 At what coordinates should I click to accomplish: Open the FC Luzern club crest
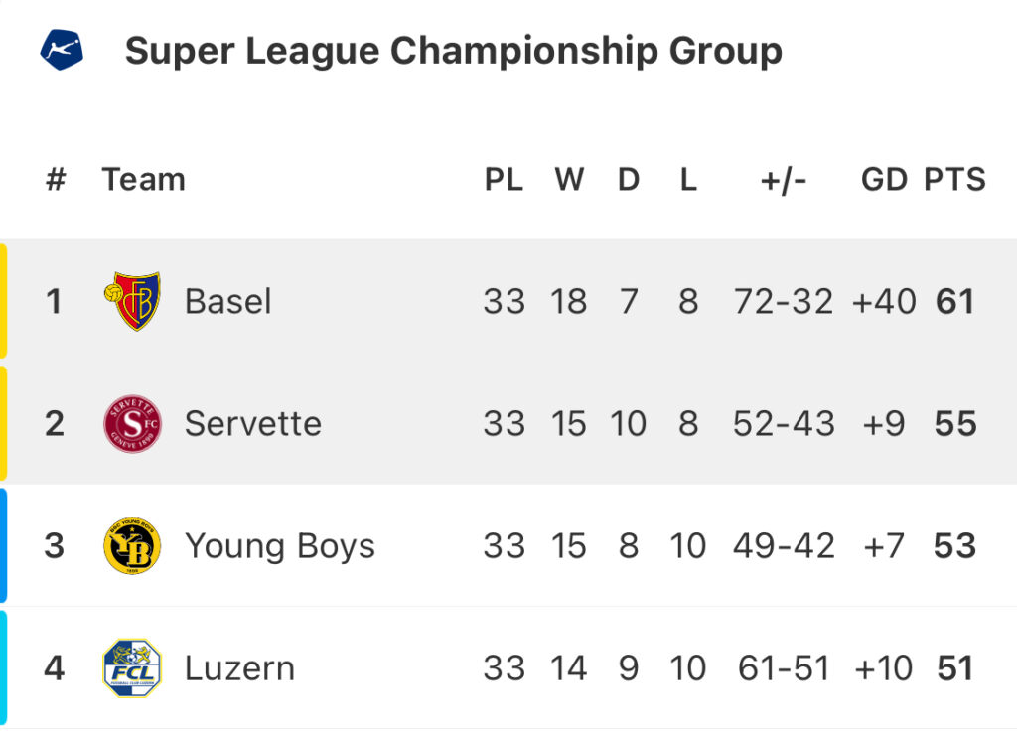coord(132,667)
